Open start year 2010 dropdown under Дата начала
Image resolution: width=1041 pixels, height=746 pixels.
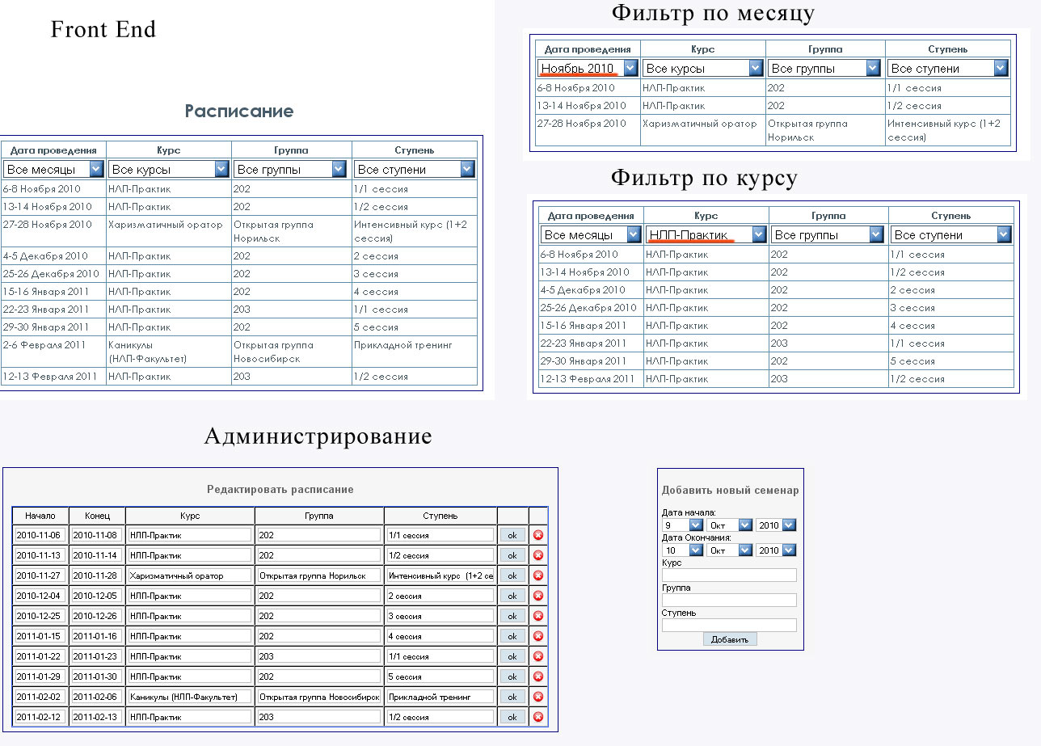point(776,525)
